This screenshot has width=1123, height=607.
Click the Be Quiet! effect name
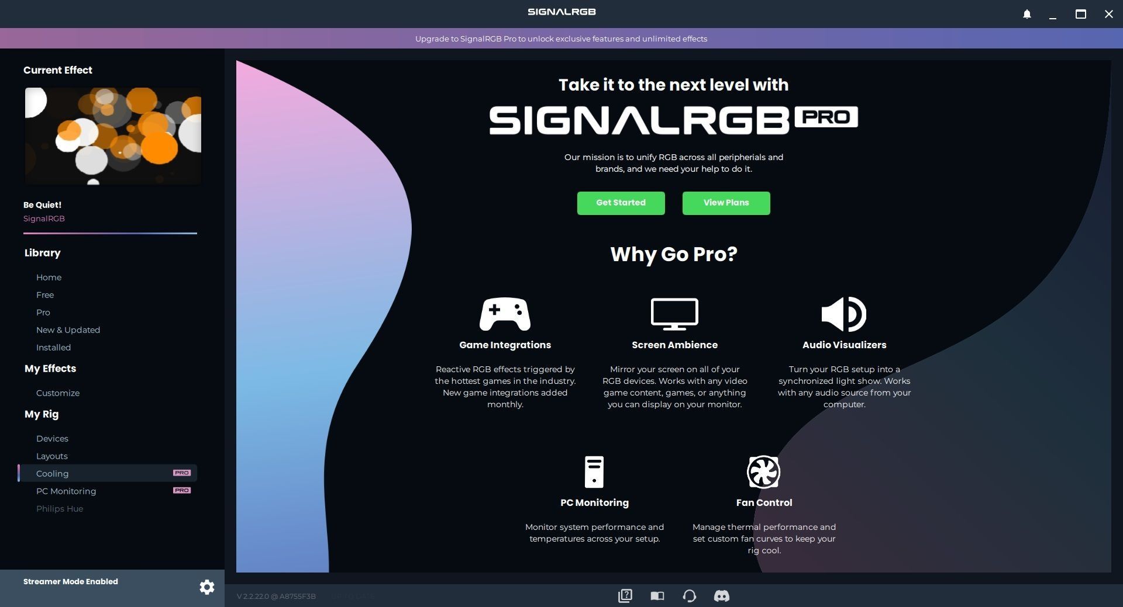(42, 205)
